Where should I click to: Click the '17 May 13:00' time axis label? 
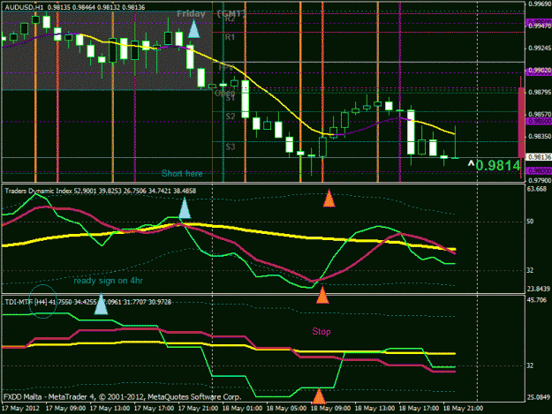pyautogui.click(x=110, y=409)
